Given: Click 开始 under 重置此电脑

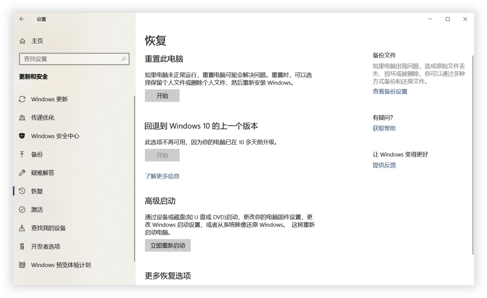Looking at the screenshot, I should (162, 96).
